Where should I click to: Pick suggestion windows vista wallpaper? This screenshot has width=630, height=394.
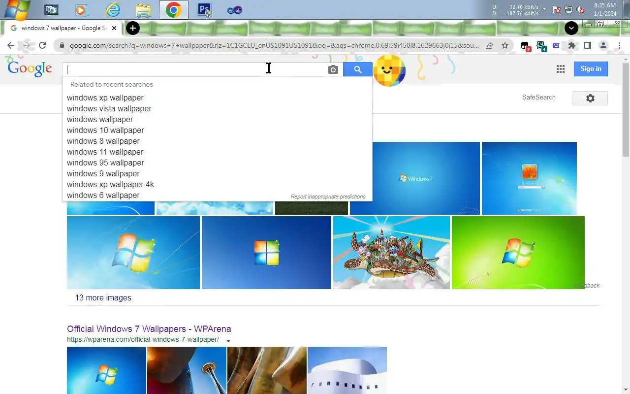pos(217,108)
